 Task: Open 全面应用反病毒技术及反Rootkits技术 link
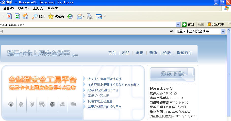(x=114, y=84)
